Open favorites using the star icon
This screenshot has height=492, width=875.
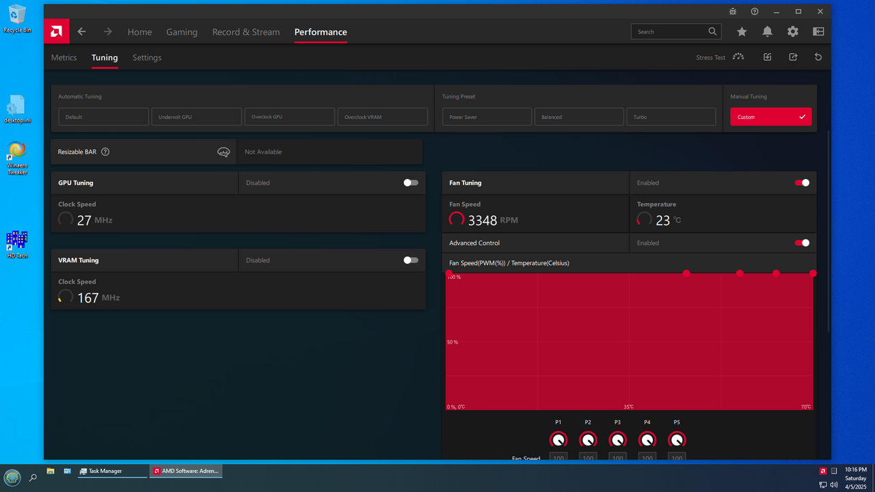point(742,31)
